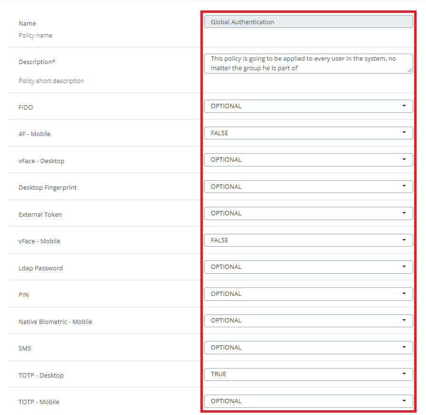Open the Desktop Fingerprint dropdown
The image size is (426, 415).
click(x=308, y=187)
